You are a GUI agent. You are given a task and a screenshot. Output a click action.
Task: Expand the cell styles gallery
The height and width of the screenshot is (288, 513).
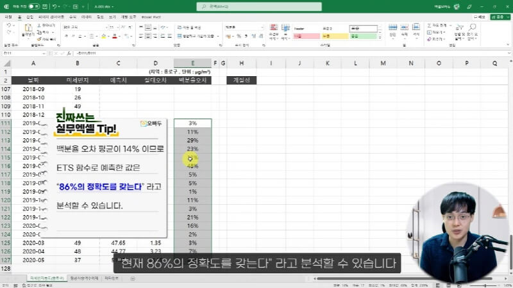(x=380, y=38)
